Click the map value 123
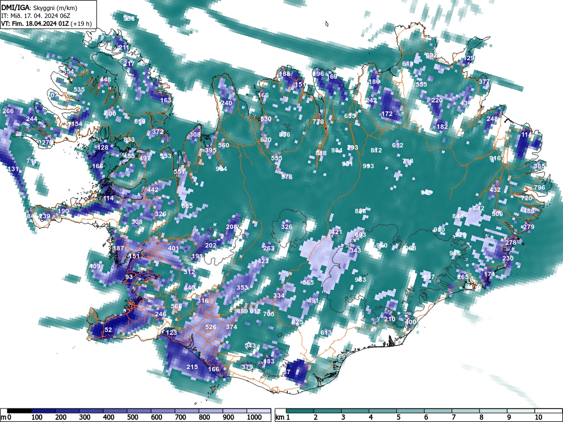563x422 pixels. tap(171, 333)
